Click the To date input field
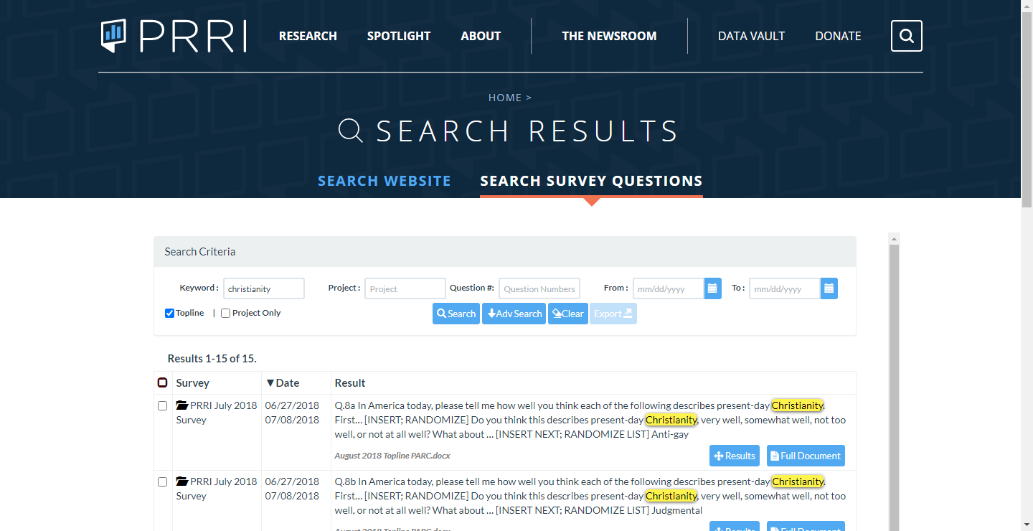This screenshot has height=531, width=1033. click(785, 288)
